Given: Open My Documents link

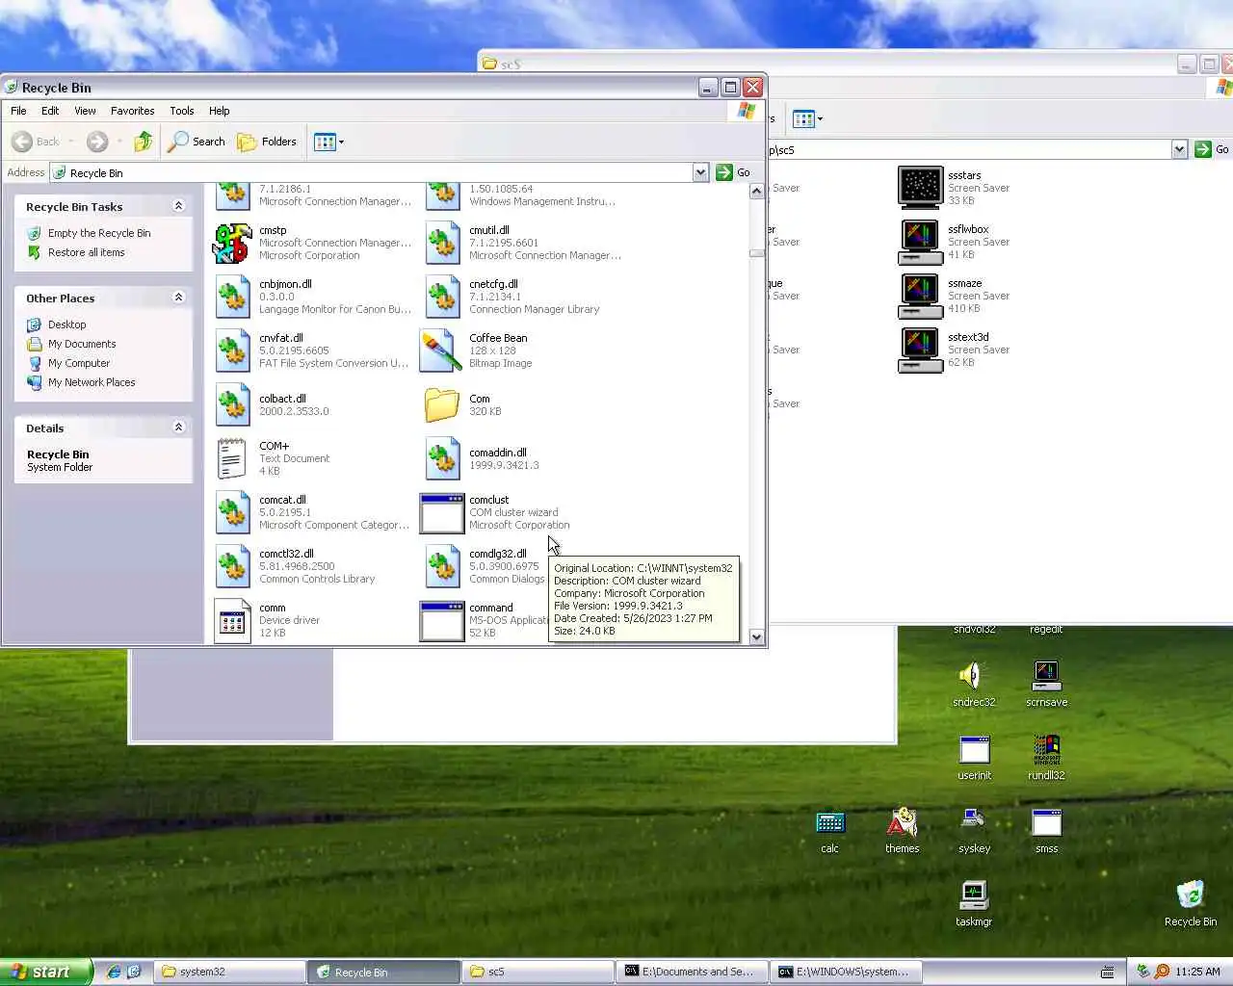Looking at the screenshot, I should coord(82,344).
